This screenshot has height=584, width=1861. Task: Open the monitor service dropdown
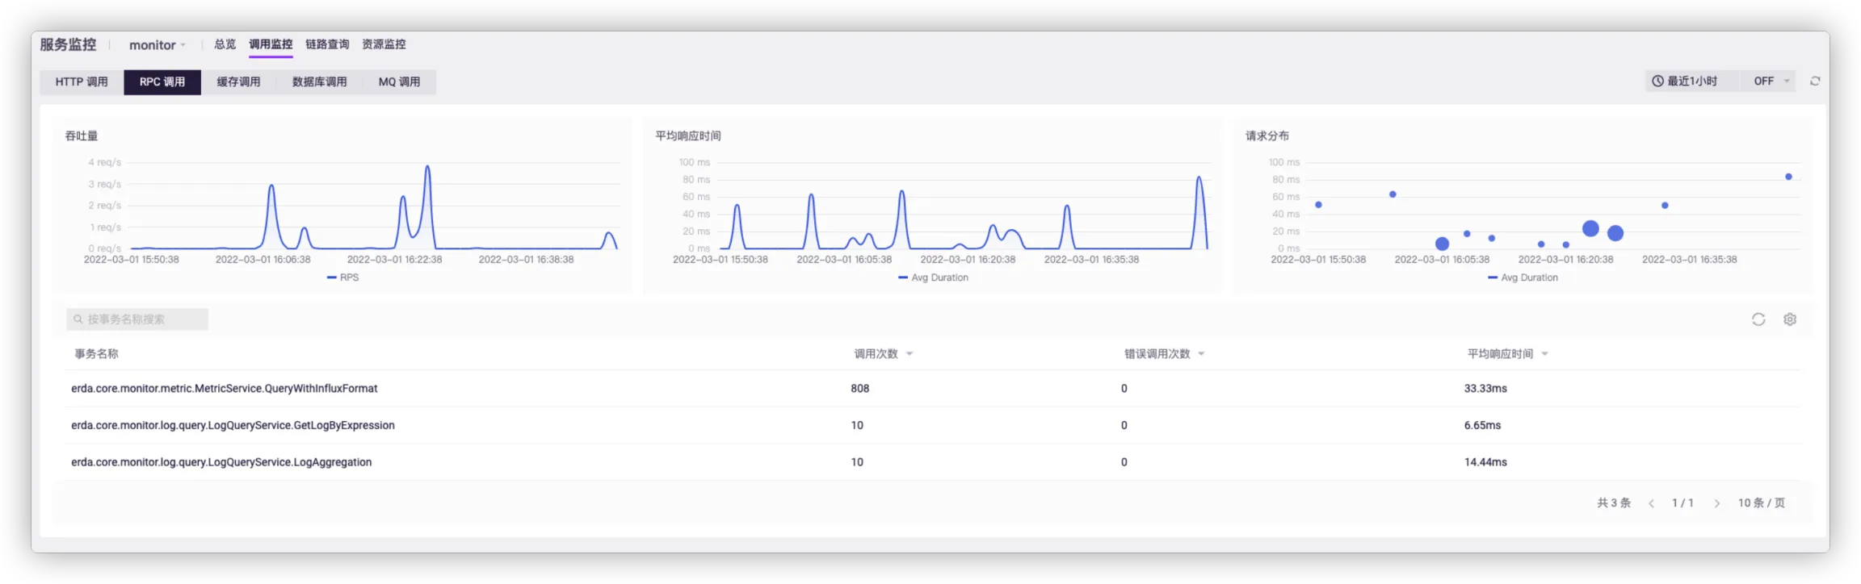[x=158, y=45]
